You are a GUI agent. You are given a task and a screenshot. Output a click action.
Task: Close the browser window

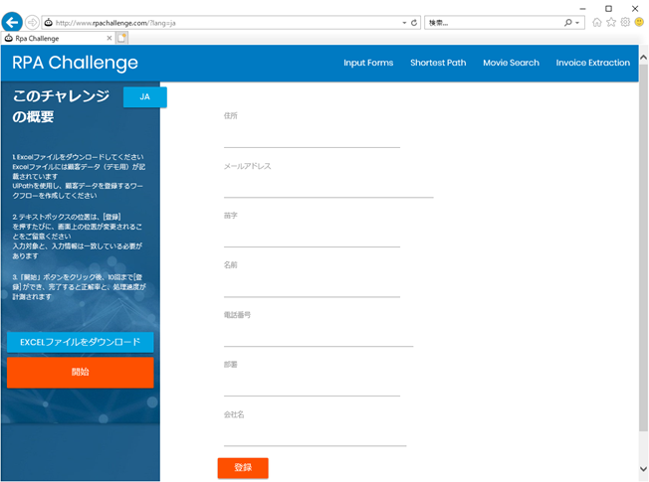(635, 8)
